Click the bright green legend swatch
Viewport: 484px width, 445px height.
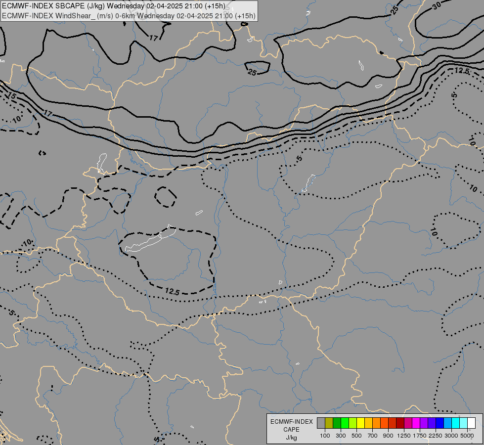[x=345, y=423]
